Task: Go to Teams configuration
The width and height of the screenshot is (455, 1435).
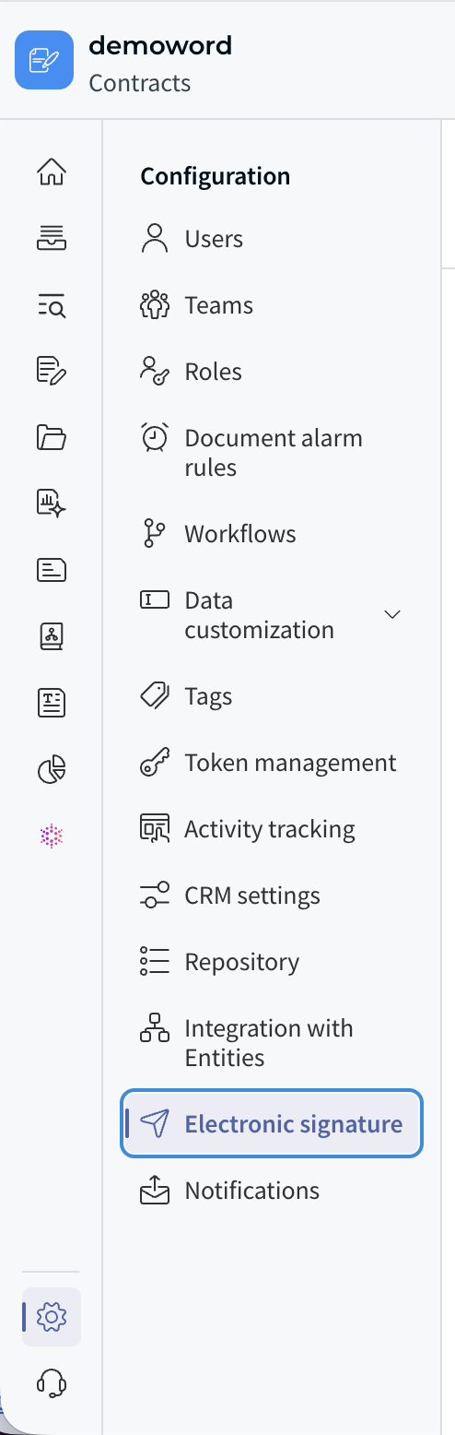Action: (272, 305)
